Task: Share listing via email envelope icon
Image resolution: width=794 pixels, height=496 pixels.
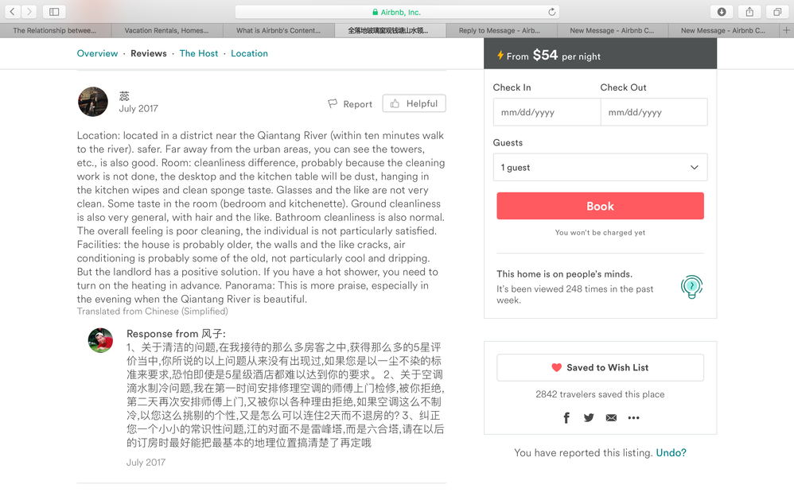Action: pos(611,418)
